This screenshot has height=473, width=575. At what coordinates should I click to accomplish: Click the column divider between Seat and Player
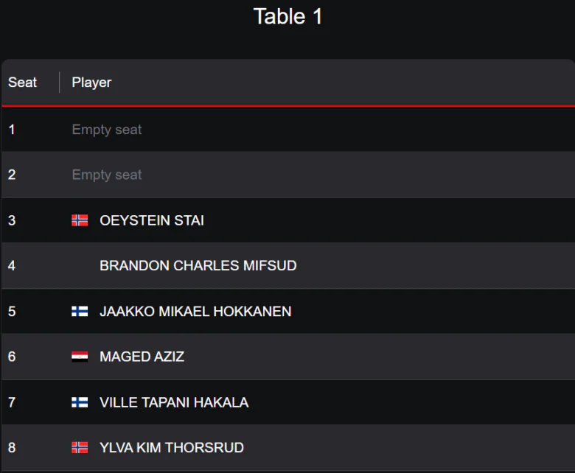pos(60,83)
